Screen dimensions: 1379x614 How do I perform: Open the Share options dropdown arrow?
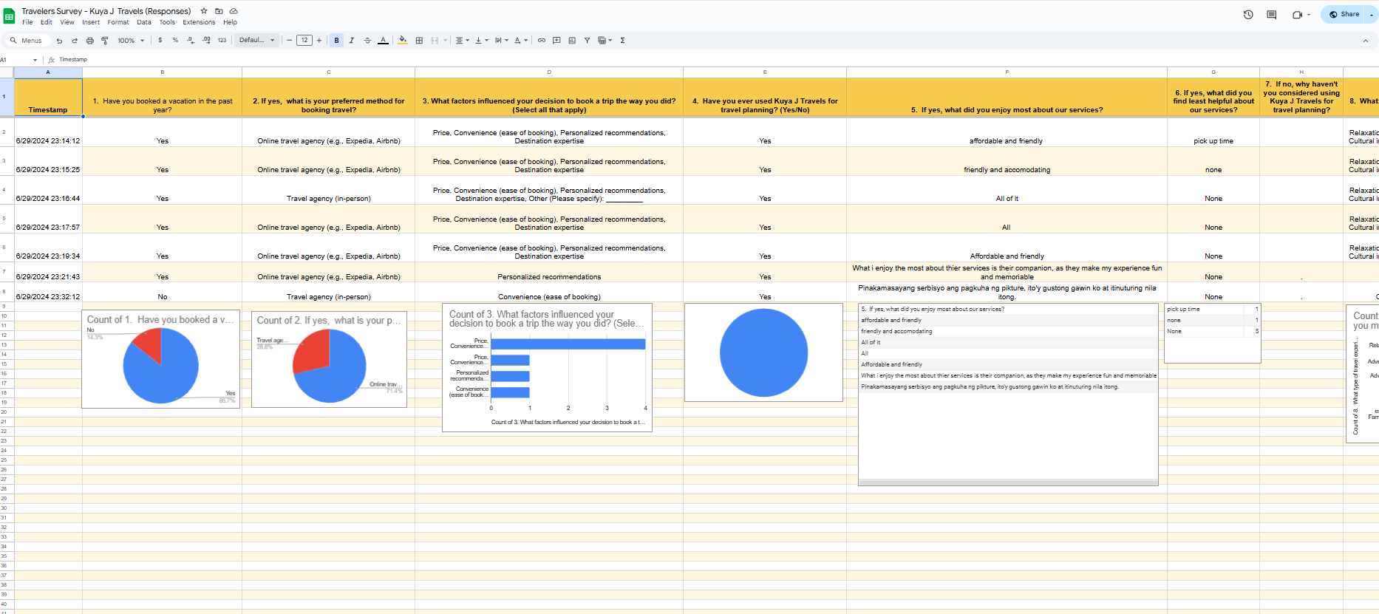(x=1372, y=14)
